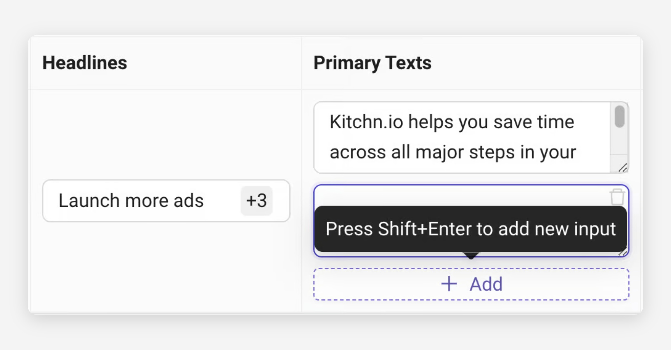Click the scrollbar thumb in the Kitchn.io textarea
This screenshot has width=671, height=350.
tap(620, 116)
